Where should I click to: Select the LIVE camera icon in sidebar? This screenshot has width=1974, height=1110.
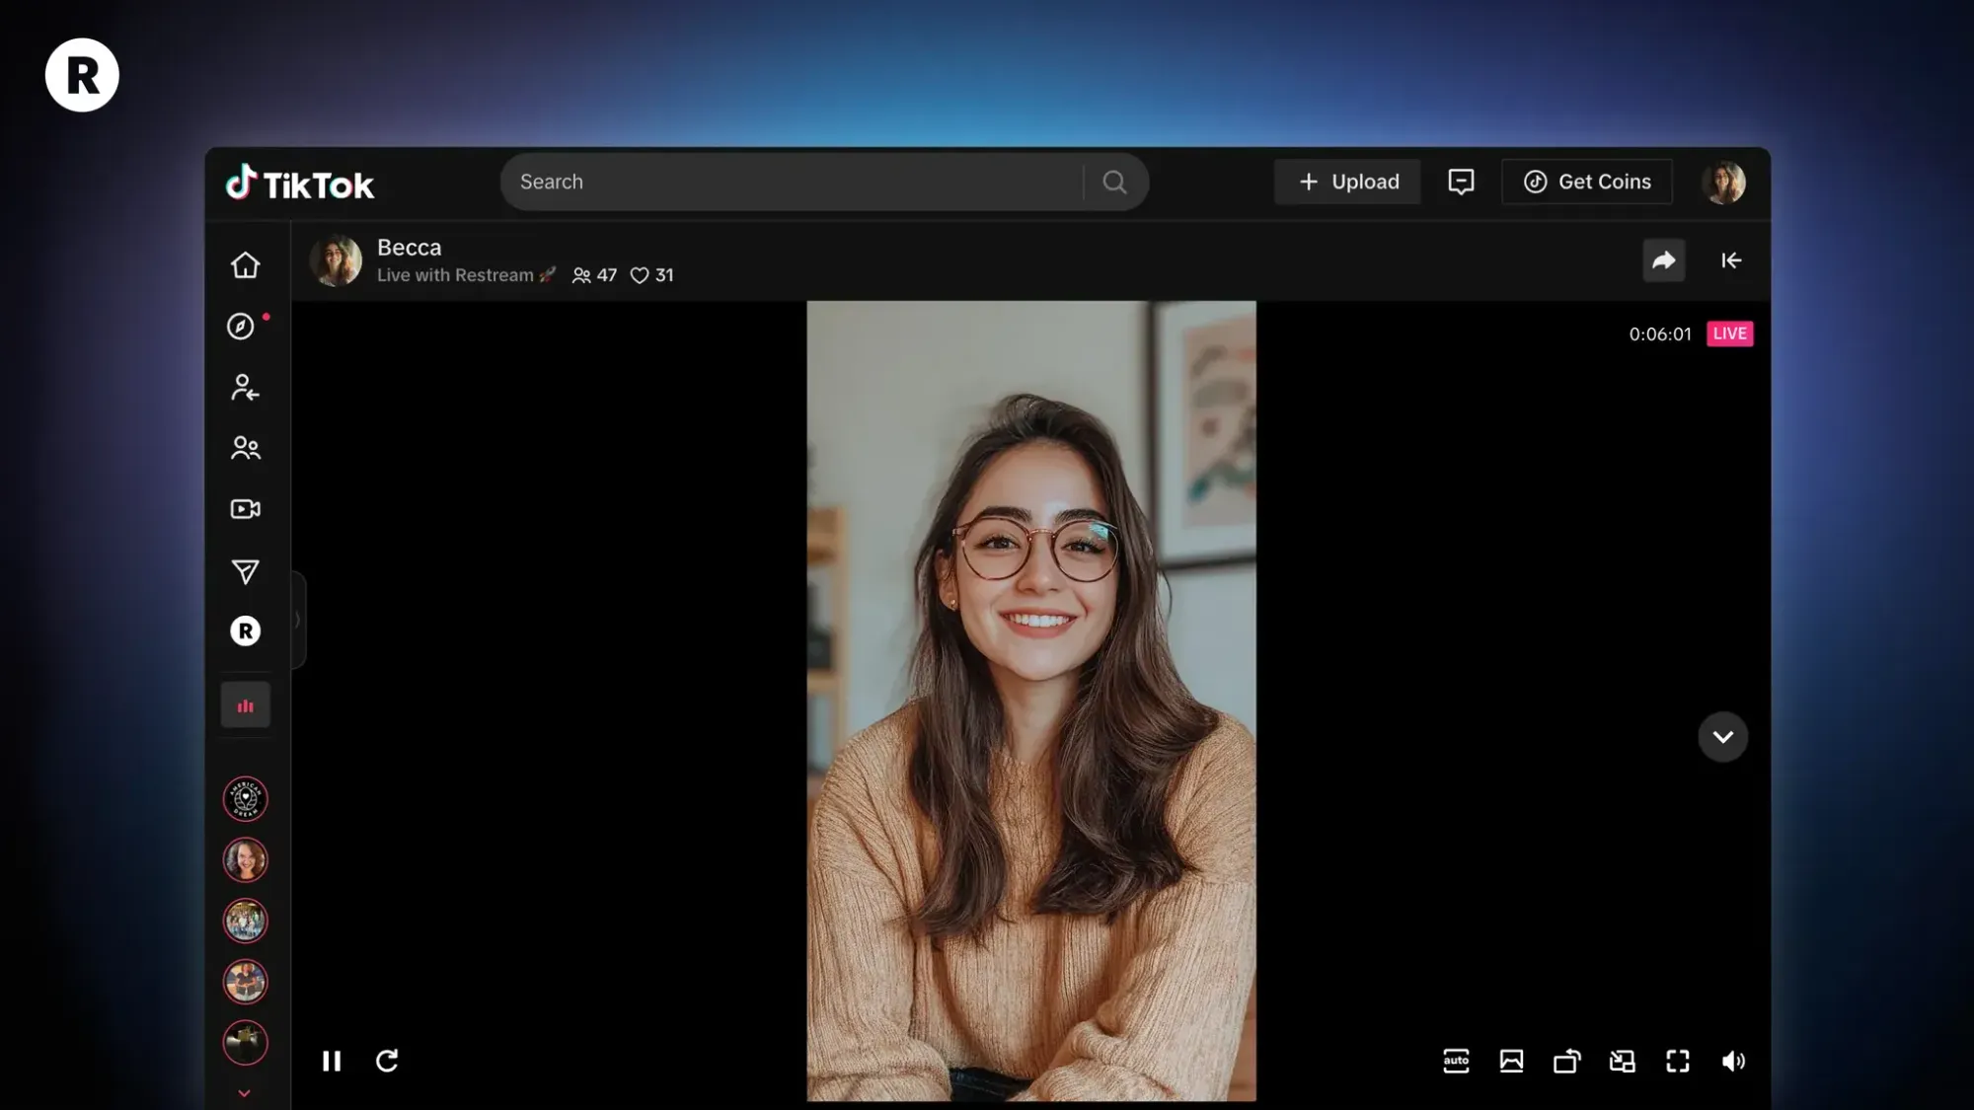pyautogui.click(x=245, y=509)
